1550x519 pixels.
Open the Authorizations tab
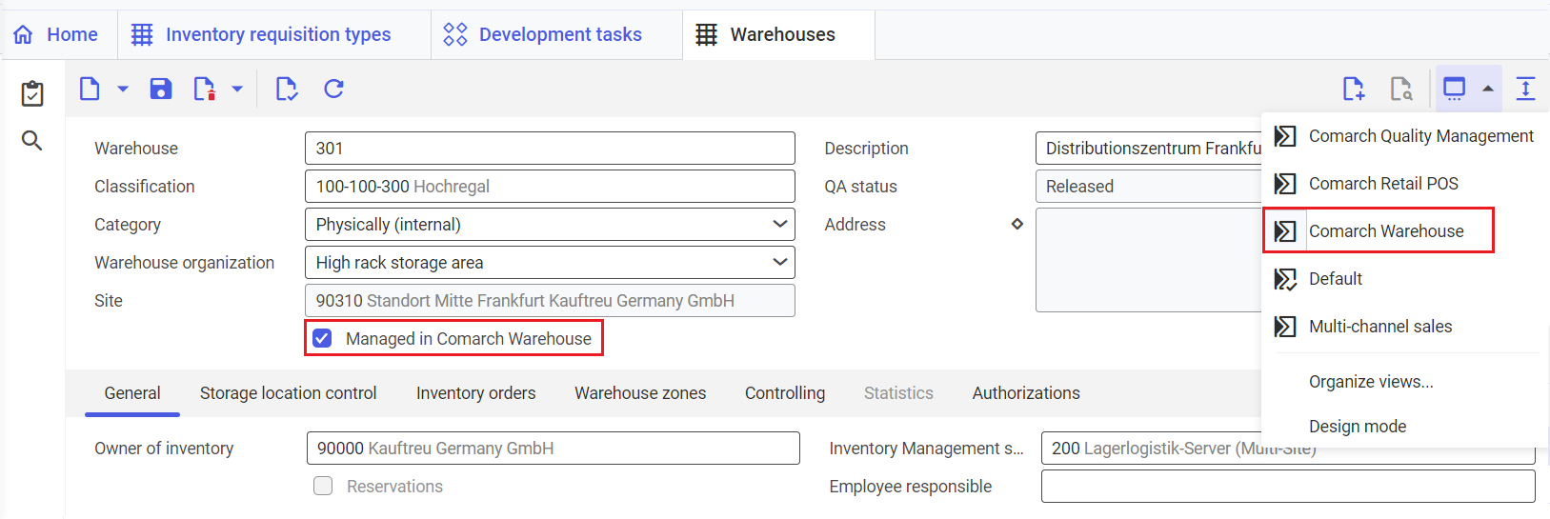(x=1026, y=393)
